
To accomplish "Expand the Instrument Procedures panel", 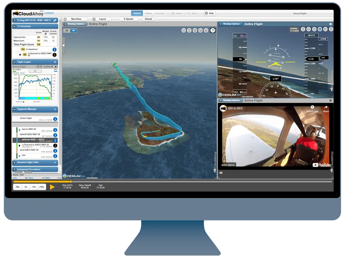I will click(x=14, y=169).
